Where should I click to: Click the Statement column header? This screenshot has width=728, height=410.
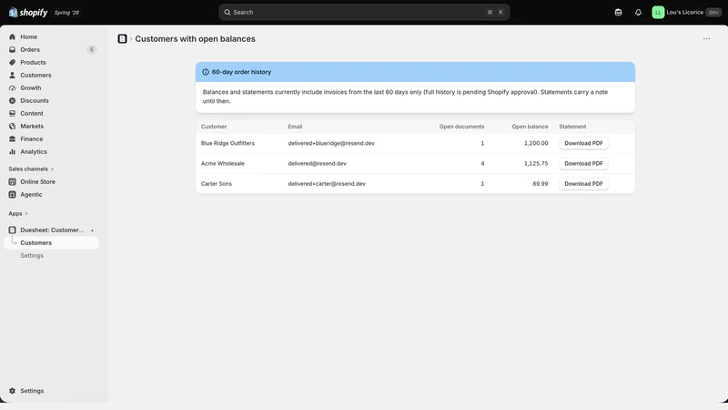tap(572, 127)
